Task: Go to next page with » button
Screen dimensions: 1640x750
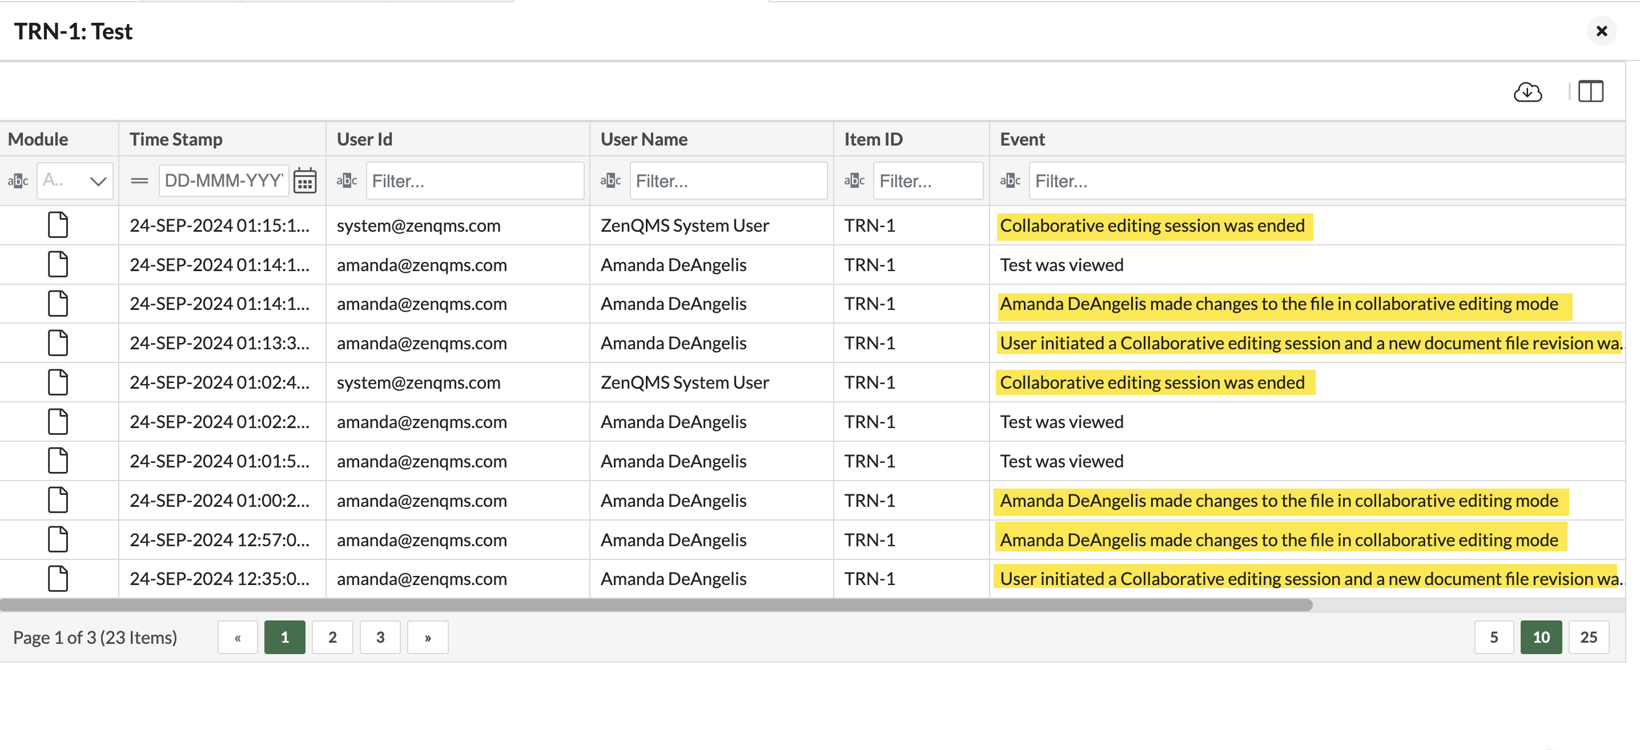Action: 428,638
